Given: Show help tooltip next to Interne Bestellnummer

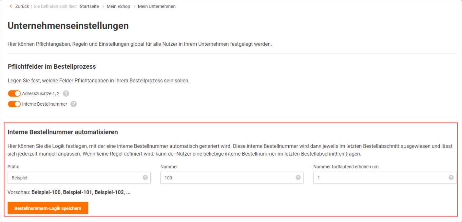Looking at the screenshot, I should 73,104.
